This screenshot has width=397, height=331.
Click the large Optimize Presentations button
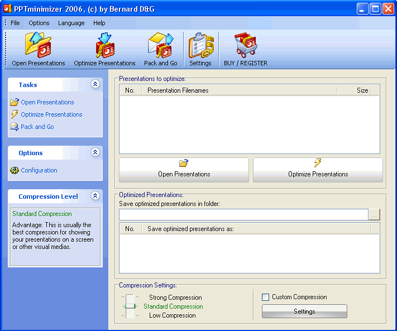318,170
